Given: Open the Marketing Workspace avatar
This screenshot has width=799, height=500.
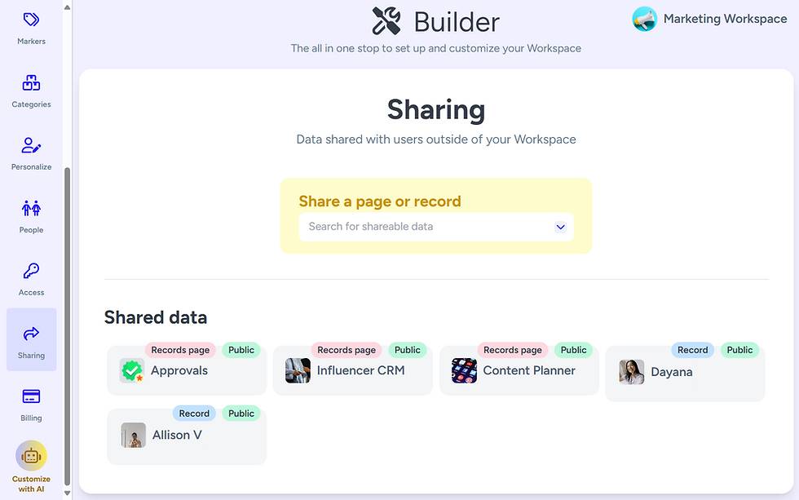Looking at the screenshot, I should [x=644, y=19].
